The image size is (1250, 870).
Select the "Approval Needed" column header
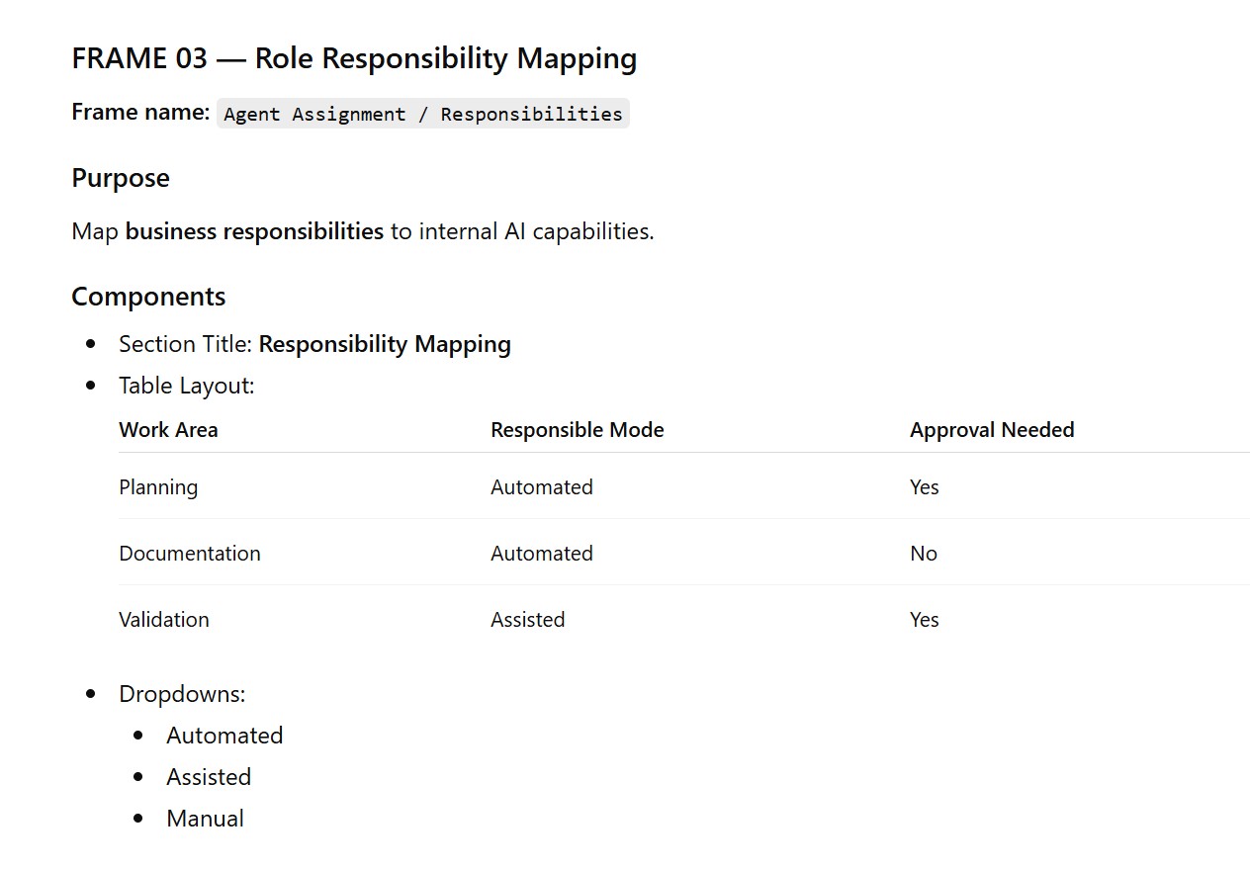pyautogui.click(x=992, y=430)
